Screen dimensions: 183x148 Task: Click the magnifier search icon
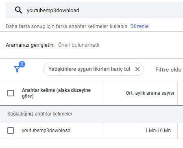(x=18, y=10)
